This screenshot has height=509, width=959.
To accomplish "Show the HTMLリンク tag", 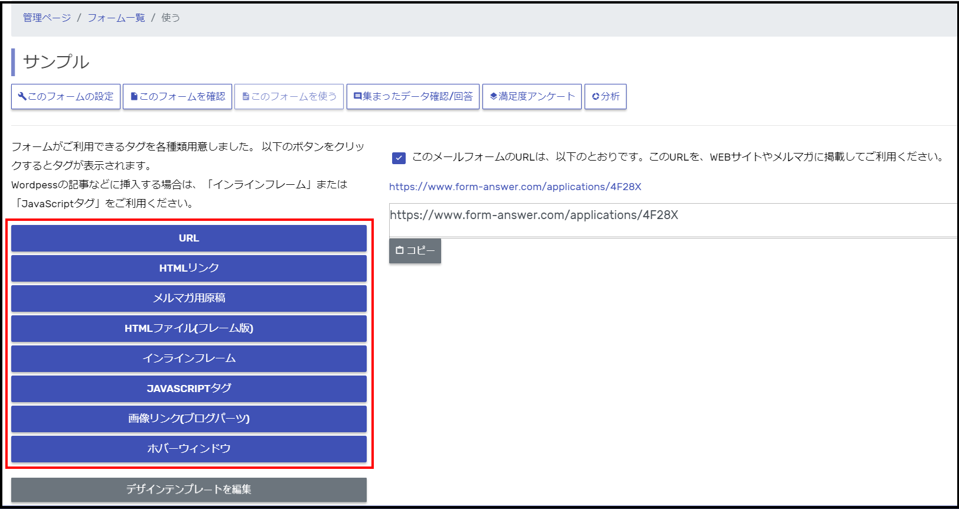I will pyautogui.click(x=189, y=268).
